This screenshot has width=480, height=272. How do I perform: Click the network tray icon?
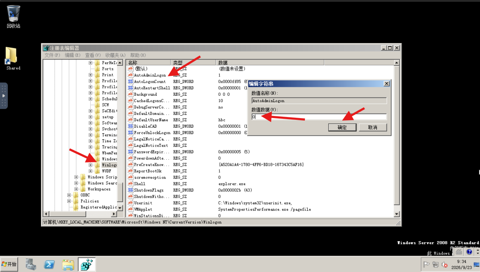pos(435,264)
